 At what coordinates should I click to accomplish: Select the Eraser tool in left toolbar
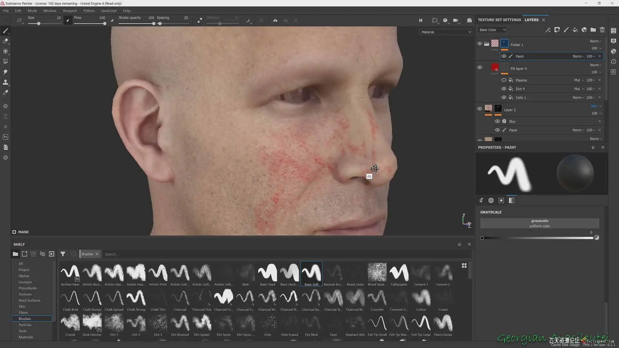(5, 41)
